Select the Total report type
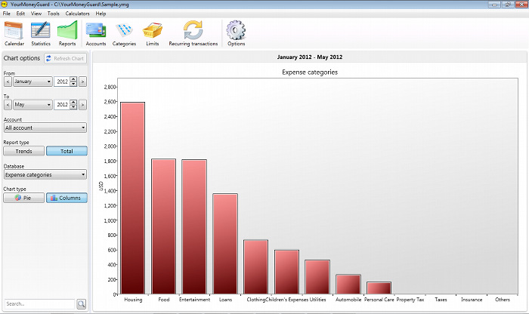This screenshot has height=314, width=529. tap(67, 151)
